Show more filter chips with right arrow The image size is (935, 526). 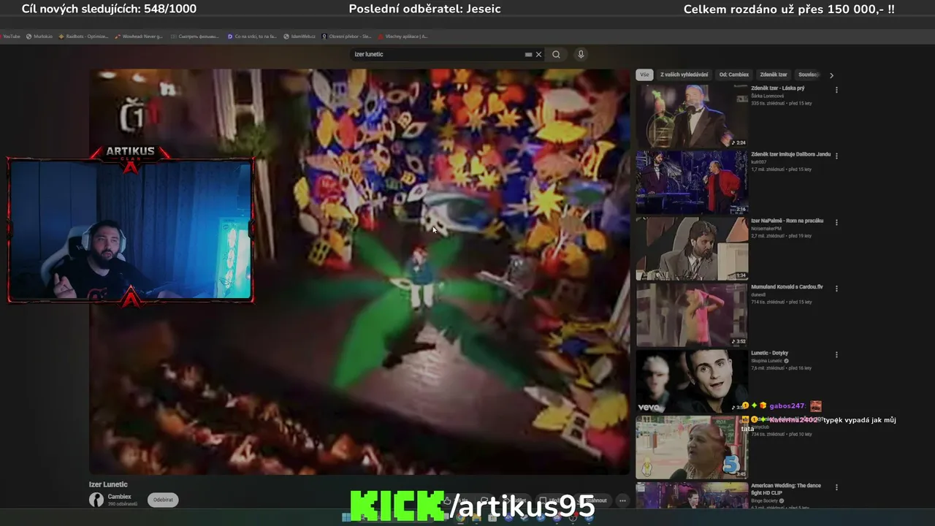(x=831, y=75)
